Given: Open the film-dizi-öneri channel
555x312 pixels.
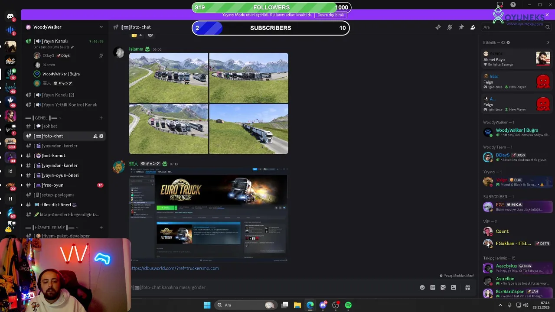Looking at the screenshot, I should (65, 205).
